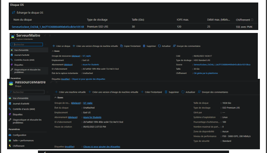This screenshot has width=267, height=153.
Task: Click Créer une version d'image in the RessourceMaitre toolbar
Action: (113, 92)
